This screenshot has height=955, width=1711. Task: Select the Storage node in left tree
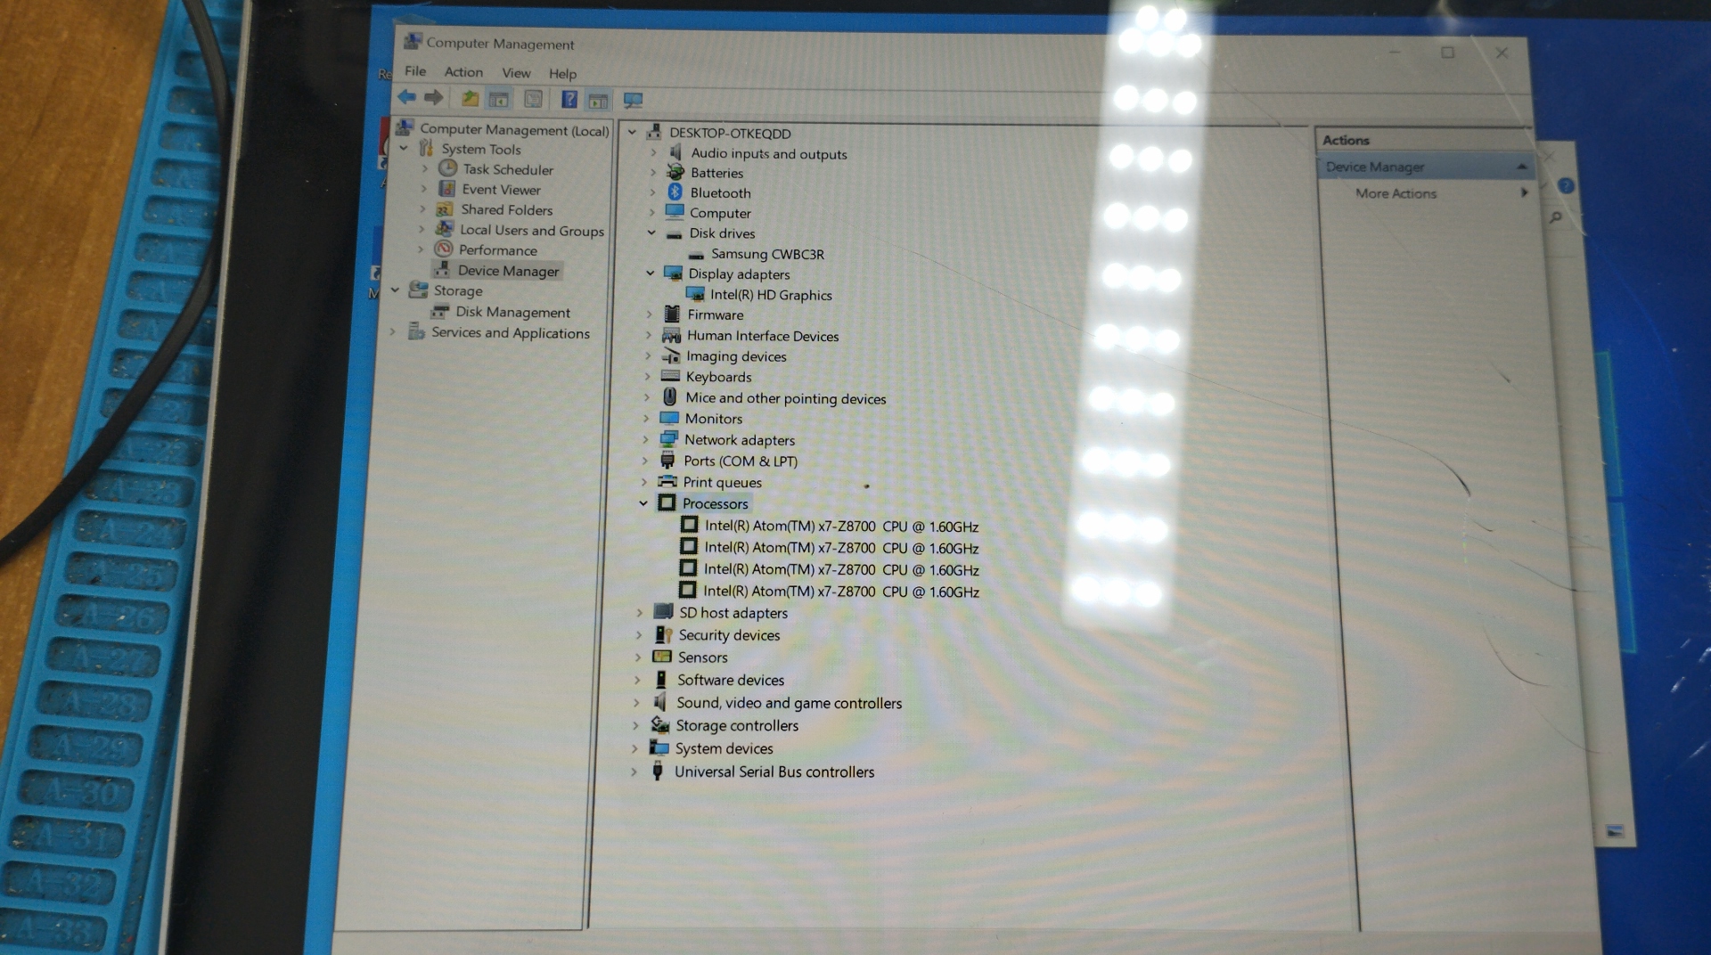pyautogui.click(x=457, y=290)
